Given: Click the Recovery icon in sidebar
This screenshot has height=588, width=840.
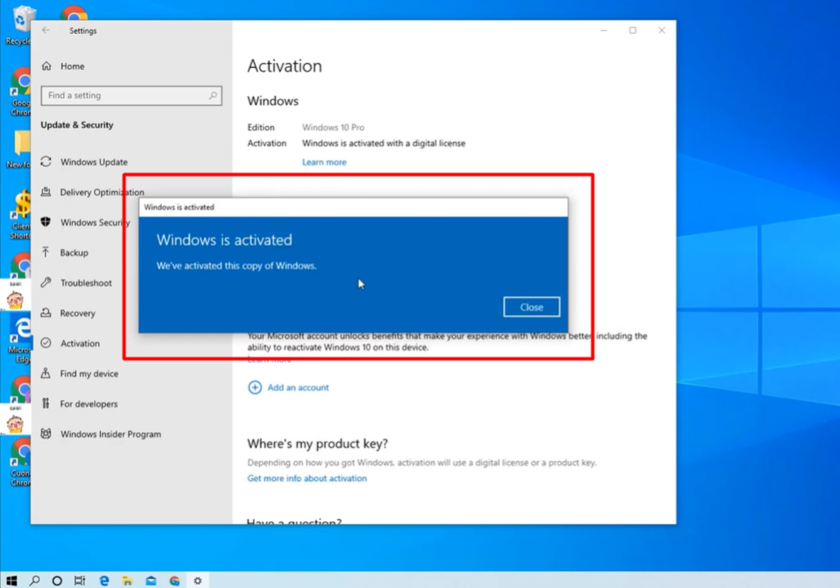Looking at the screenshot, I should pos(46,313).
